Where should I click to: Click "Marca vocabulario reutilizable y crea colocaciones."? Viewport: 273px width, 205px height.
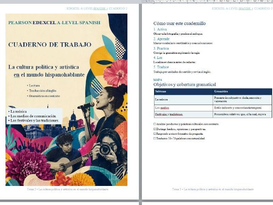coord(183,43)
